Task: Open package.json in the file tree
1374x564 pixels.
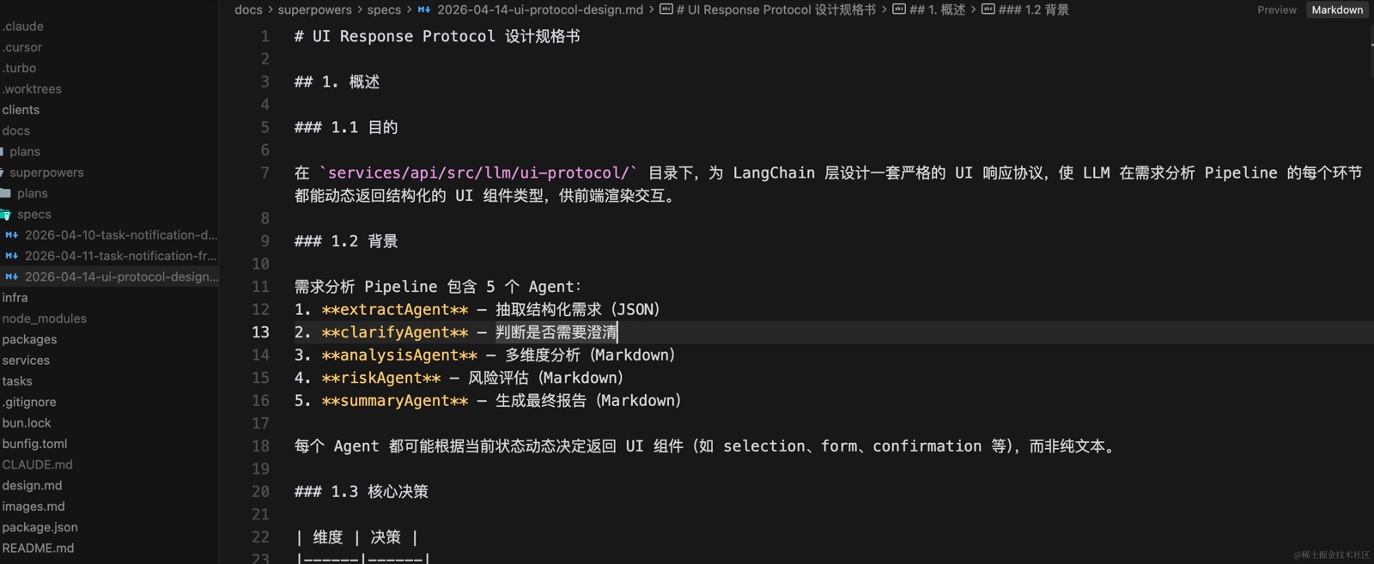Action: click(40, 527)
